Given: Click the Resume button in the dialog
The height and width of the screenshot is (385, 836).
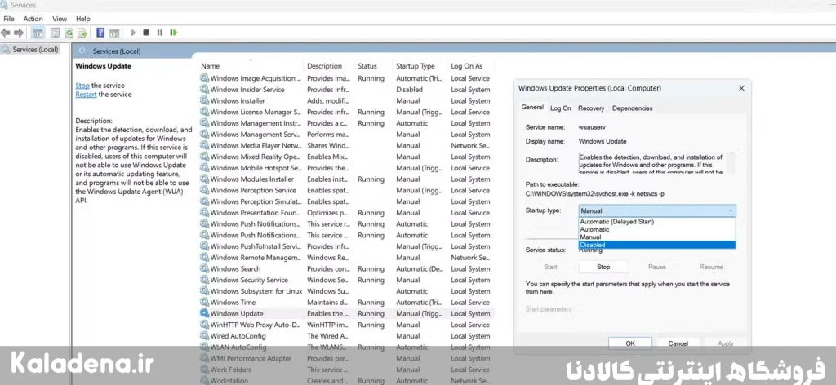Looking at the screenshot, I should coord(711,267).
